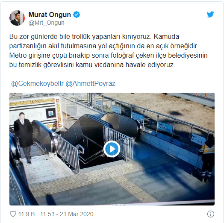
Task: Click the worker in yellow vest in video
Action: click(x=206, y=158)
